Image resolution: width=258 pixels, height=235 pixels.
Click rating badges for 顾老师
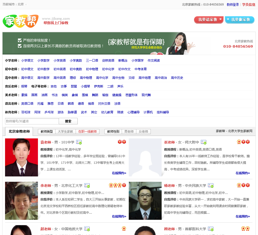(246, 229)
